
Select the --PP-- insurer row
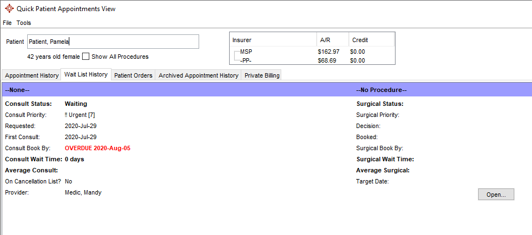[x=246, y=60]
